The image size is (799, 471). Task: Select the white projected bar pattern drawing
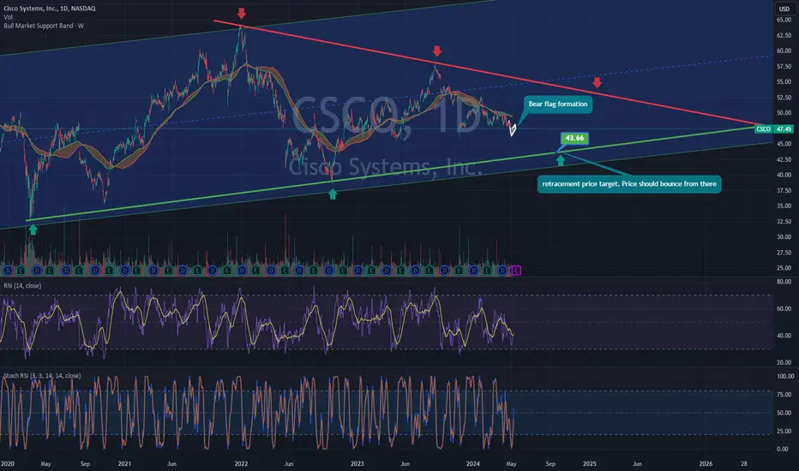click(x=512, y=129)
